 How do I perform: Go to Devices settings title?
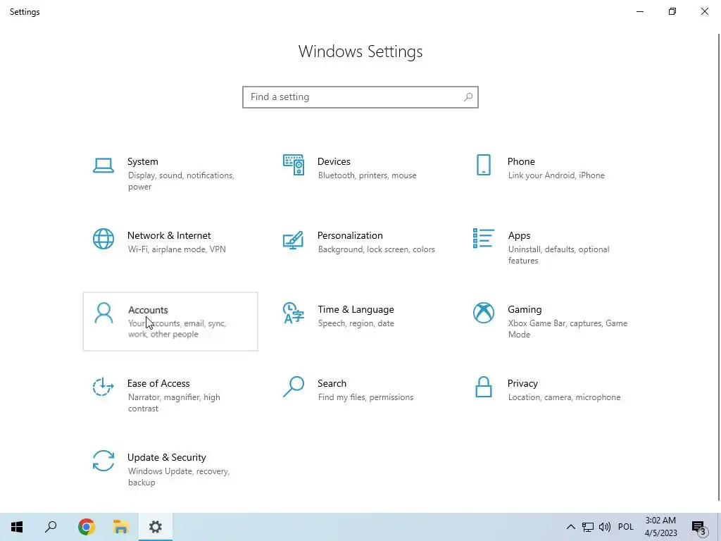click(334, 161)
